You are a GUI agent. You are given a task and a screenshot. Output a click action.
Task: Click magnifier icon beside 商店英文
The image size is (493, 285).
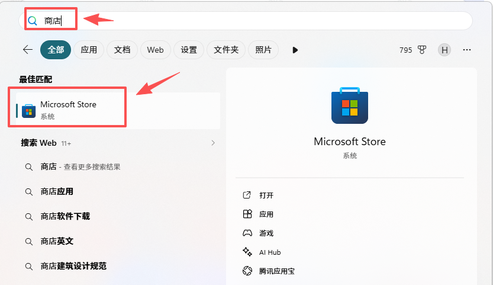tap(29, 242)
